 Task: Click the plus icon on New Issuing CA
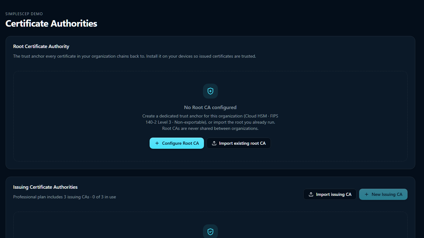click(367, 194)
